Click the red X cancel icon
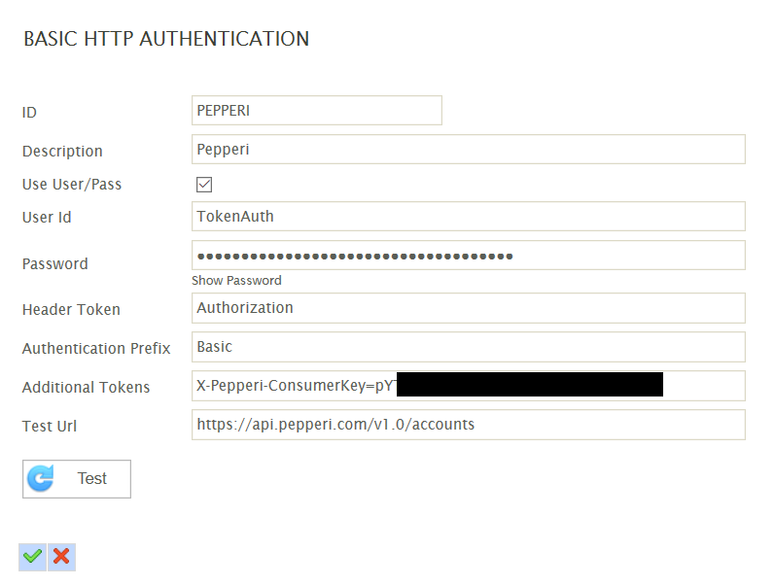 tap(62, 557)
